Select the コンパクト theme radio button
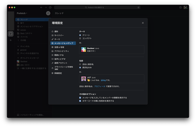196x127 pixels. tap(80, 38)
